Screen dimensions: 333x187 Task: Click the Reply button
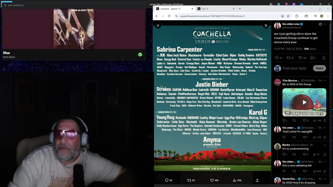point(319,68)
